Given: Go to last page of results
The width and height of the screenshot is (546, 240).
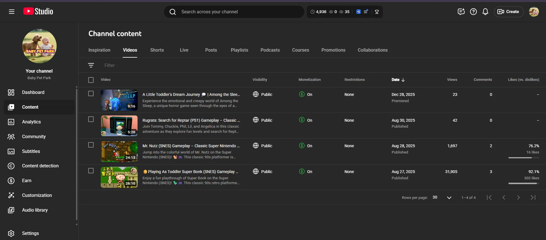Looking at the screenshot, I should tap(533, 197).
